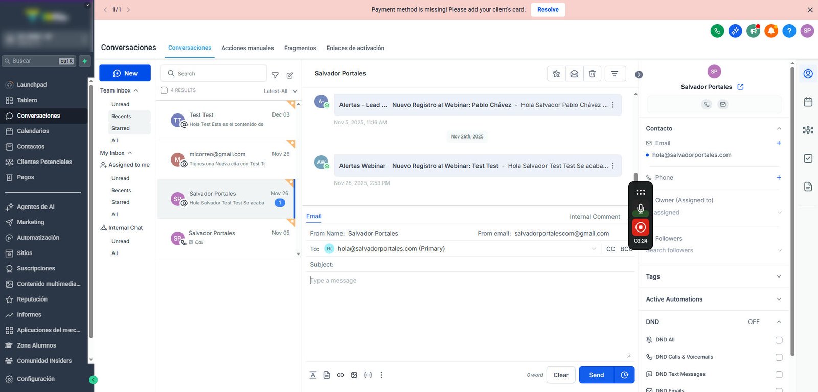This screenshot has height=392, width=818.
Task: Open the Test Test conversation
Action: pos(227,120)
